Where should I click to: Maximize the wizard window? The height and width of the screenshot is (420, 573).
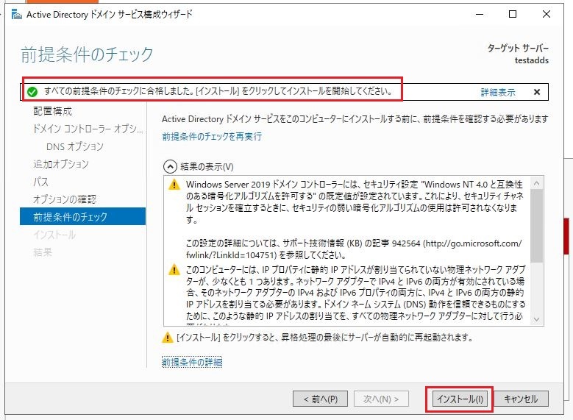pyautogui.click(x=513, y=14)
